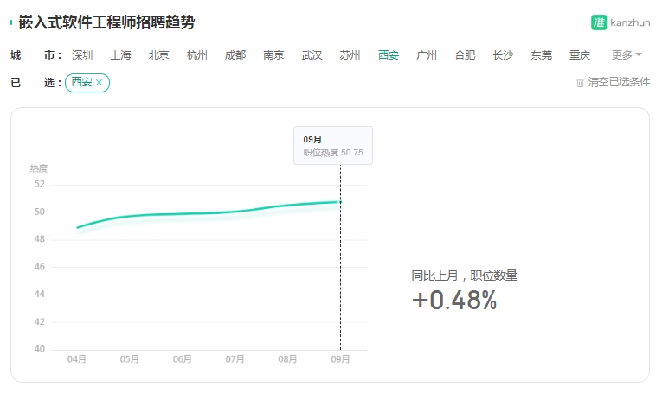Click the kanzhun logo icon

[598, 22]
